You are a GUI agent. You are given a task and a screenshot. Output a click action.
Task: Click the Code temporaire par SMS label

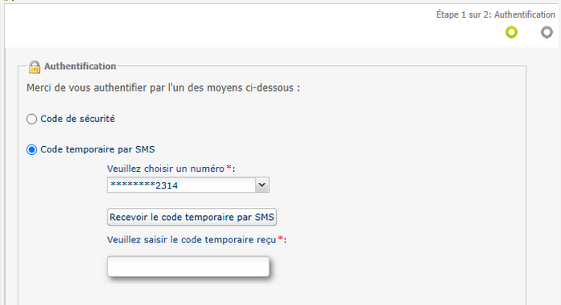(x=98, y=149)
